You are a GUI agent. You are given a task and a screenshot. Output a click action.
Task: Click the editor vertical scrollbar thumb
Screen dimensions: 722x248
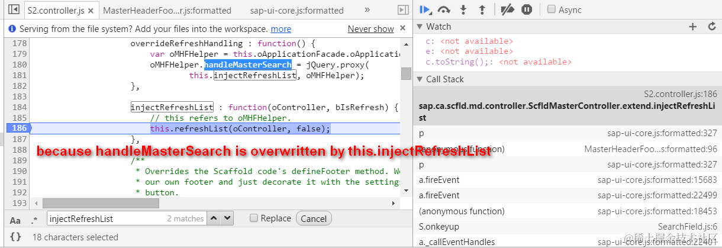(406, 74)
